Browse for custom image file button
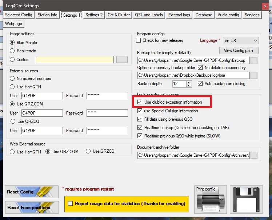 tap(122, 60)
